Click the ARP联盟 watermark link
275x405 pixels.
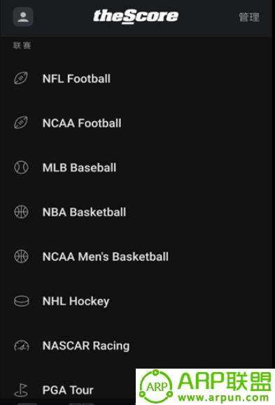(205, 387)
